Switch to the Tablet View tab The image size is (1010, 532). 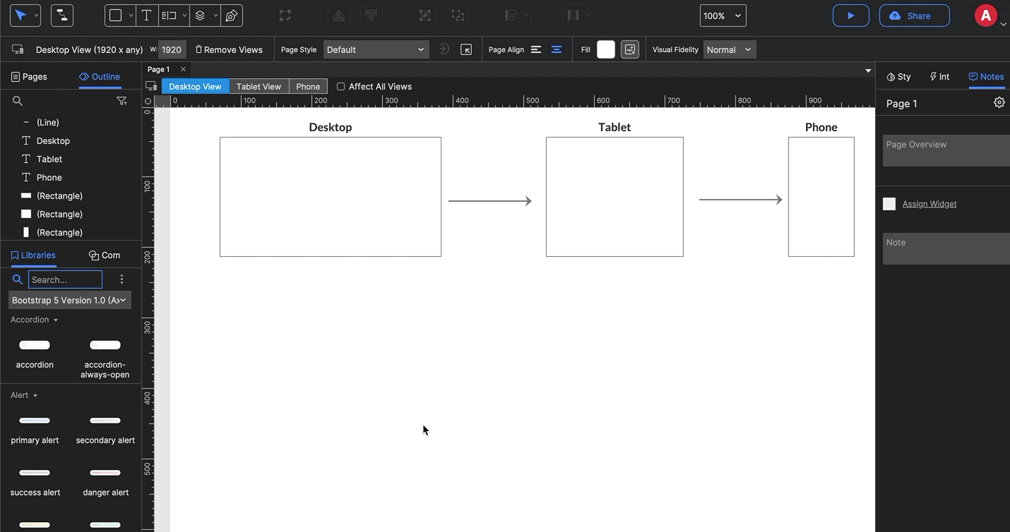(x=259, y=86)
